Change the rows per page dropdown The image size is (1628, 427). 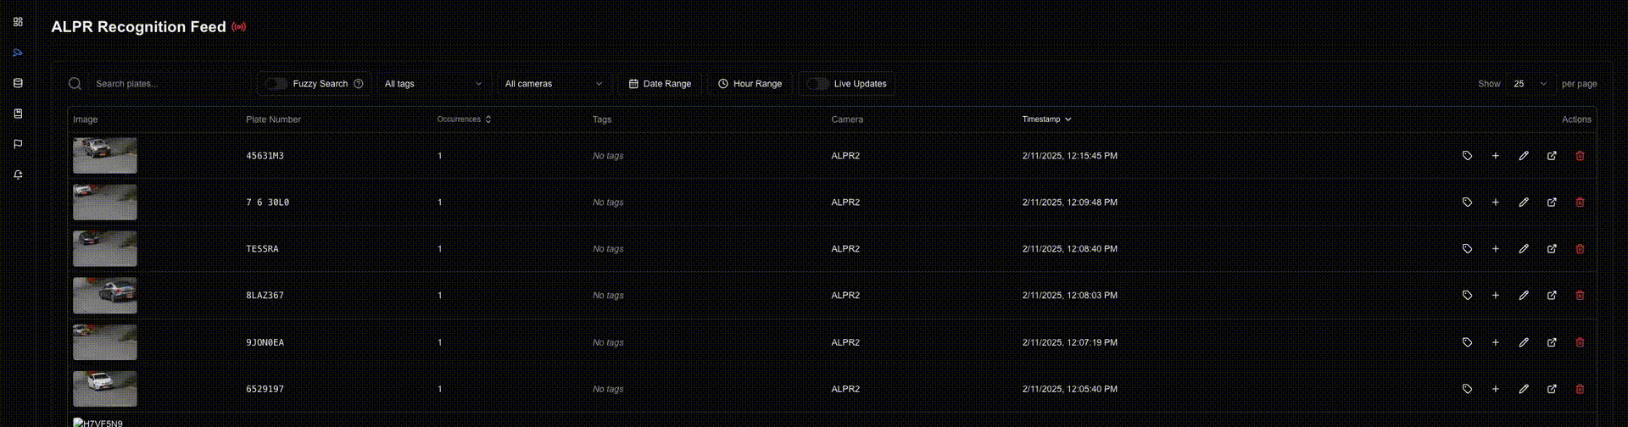pos(1530,84)
